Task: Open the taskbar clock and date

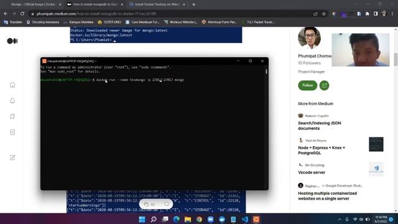Action: click(381, 219)
